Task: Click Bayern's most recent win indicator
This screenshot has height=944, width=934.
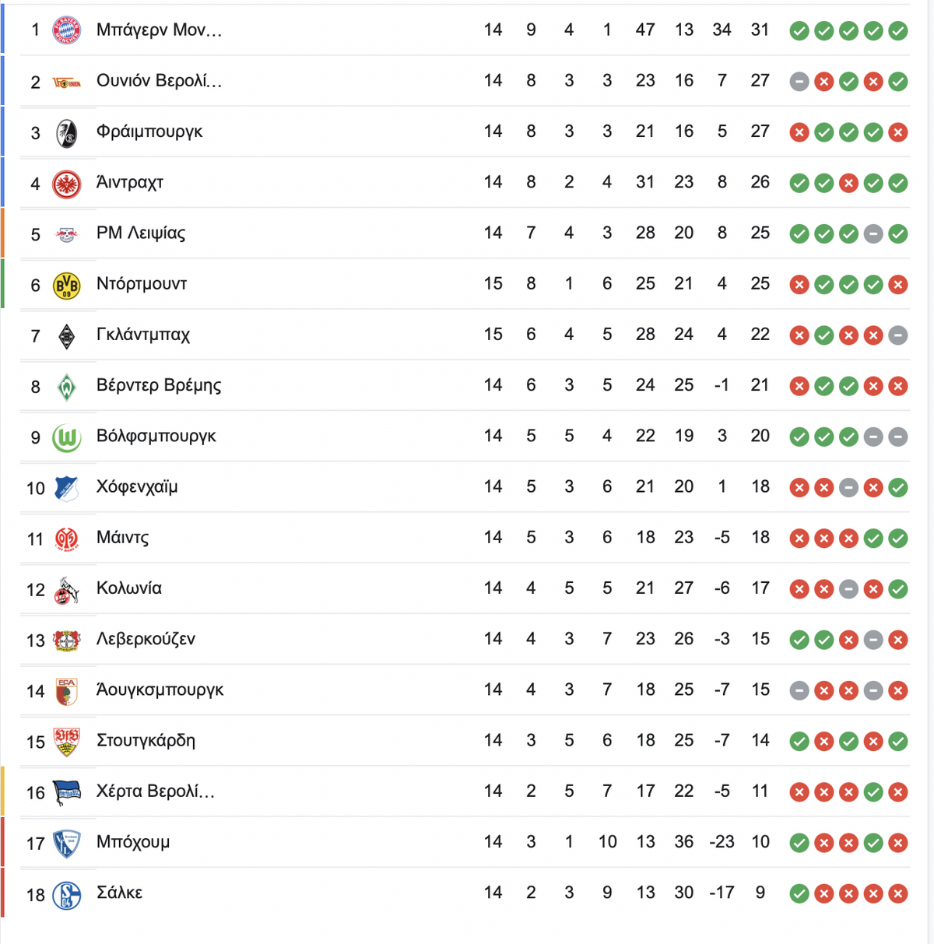Action: (x=898, y=31)
